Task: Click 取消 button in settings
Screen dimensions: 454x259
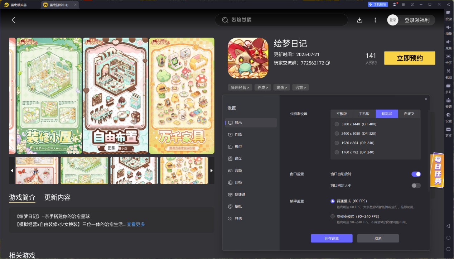Action: pyautogui.click(x=378, y=239)
